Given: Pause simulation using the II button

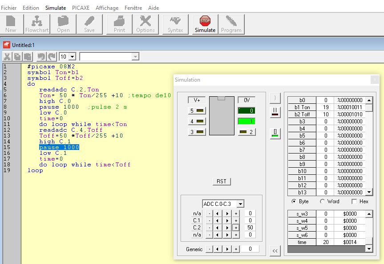Looking at the screenshot, I should pos(275,112).
